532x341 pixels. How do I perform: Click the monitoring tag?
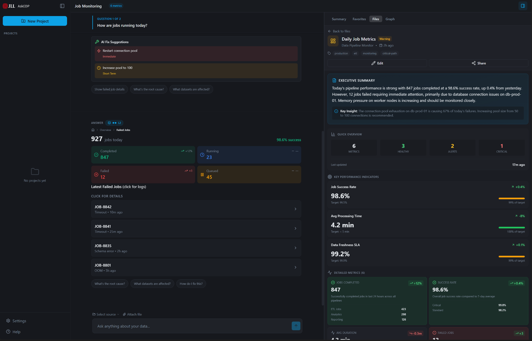click(370, 53)
